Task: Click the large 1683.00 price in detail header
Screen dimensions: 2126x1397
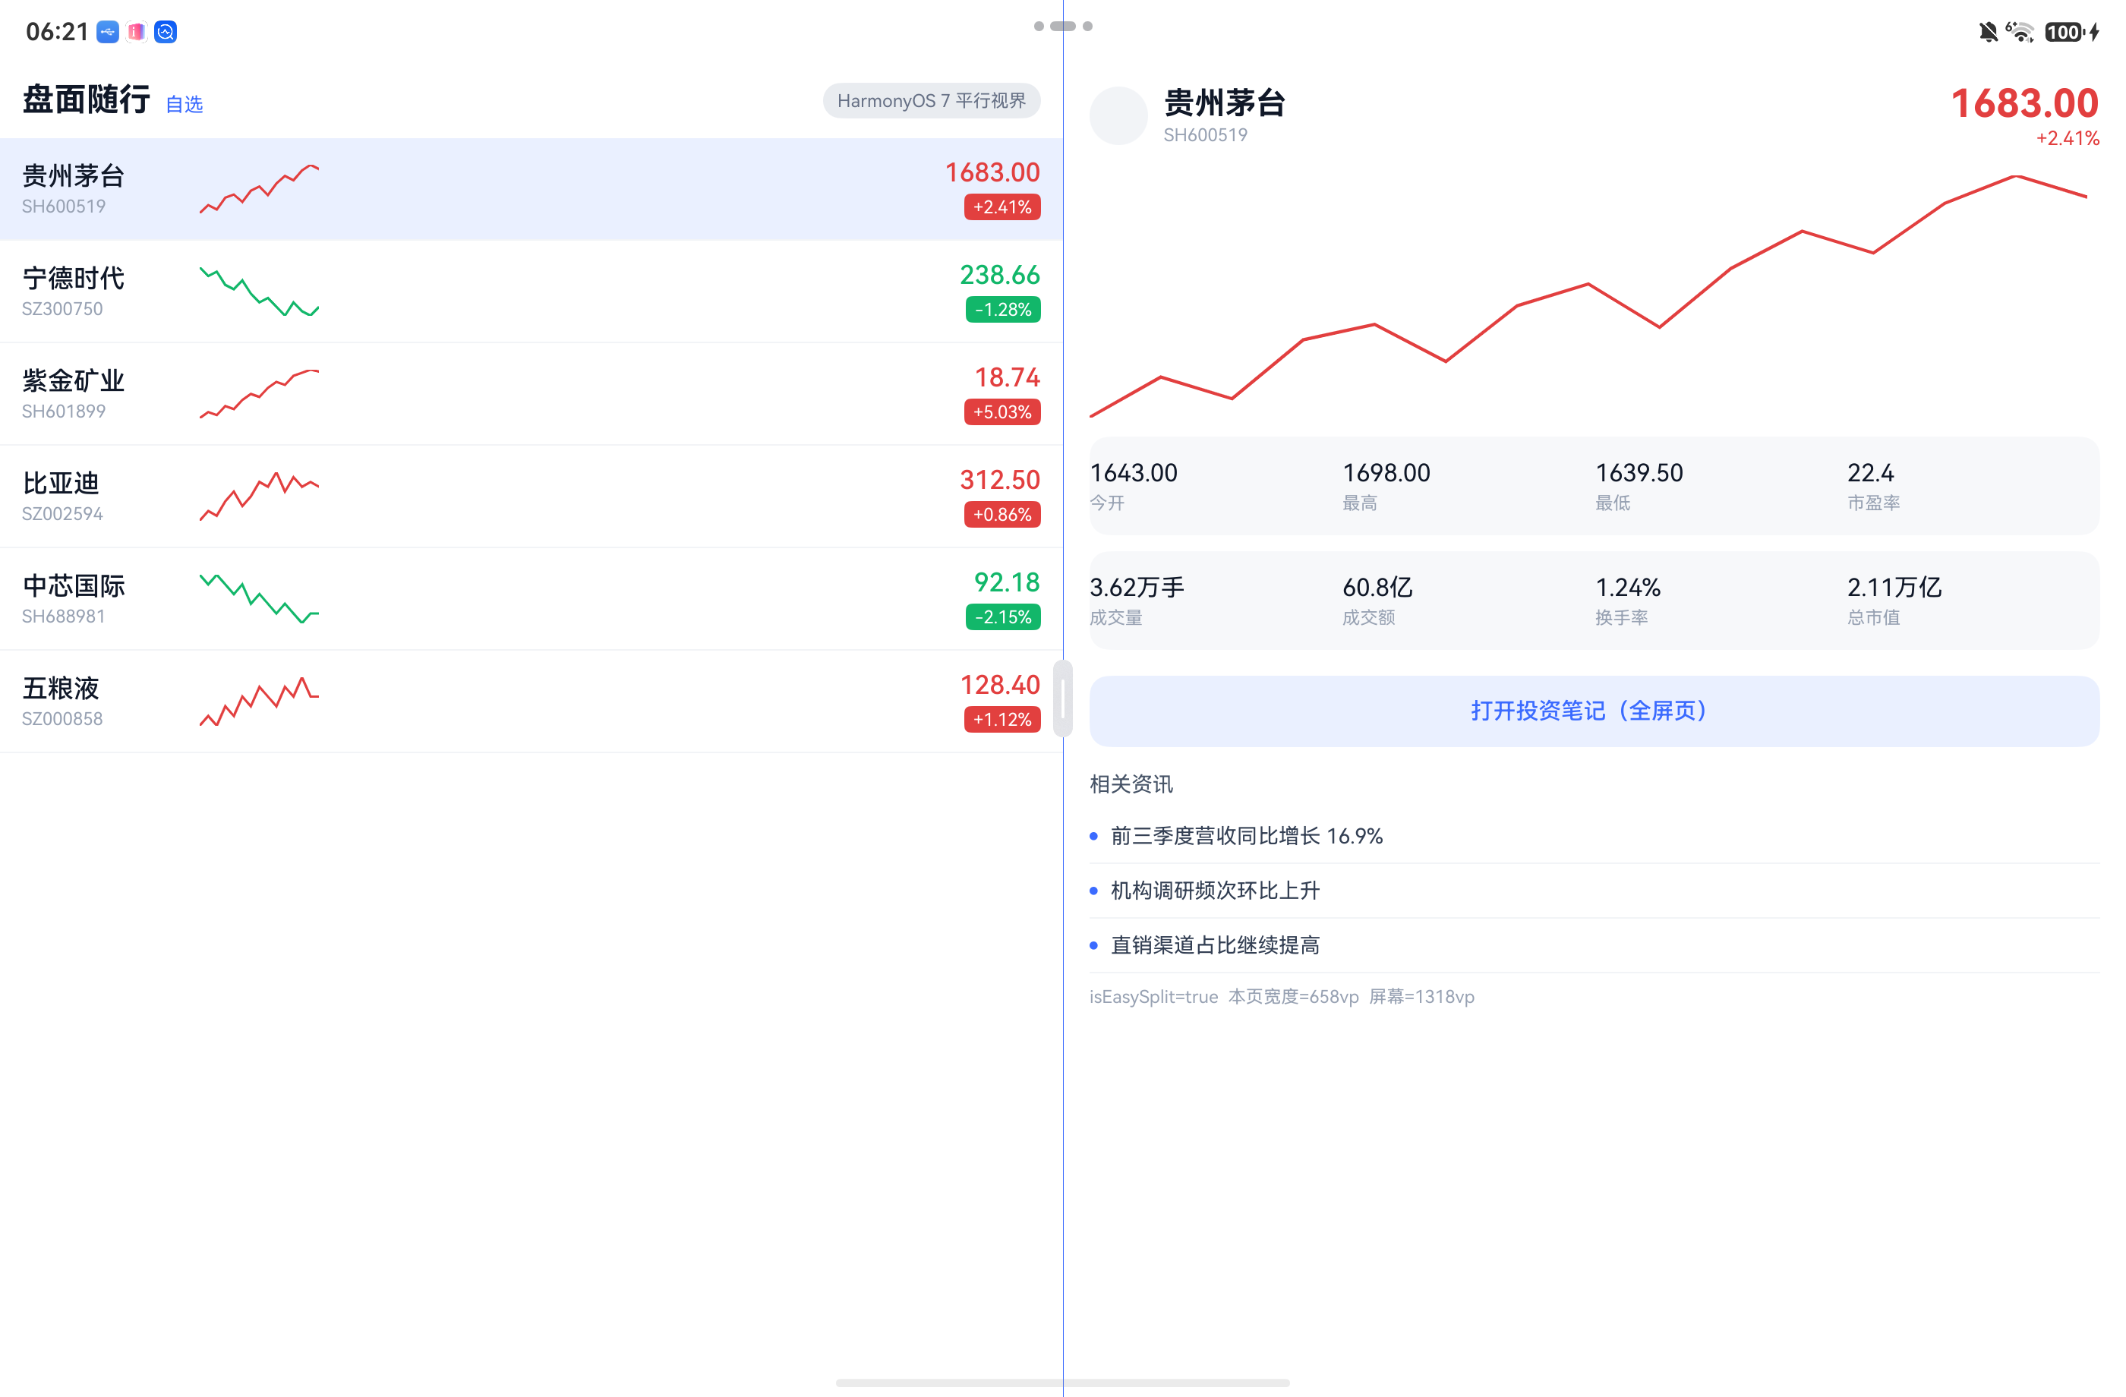Action: click(x=2024, y=103)
